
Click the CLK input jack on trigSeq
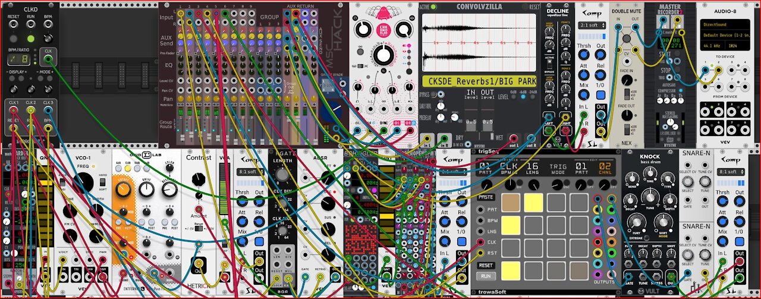(x=480, y=241)
